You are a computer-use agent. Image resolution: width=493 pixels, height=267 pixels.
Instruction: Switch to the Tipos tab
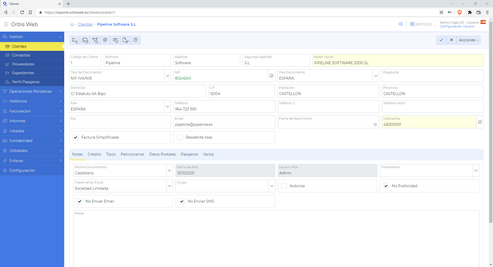pyautogui.click(x=111, y=154)
